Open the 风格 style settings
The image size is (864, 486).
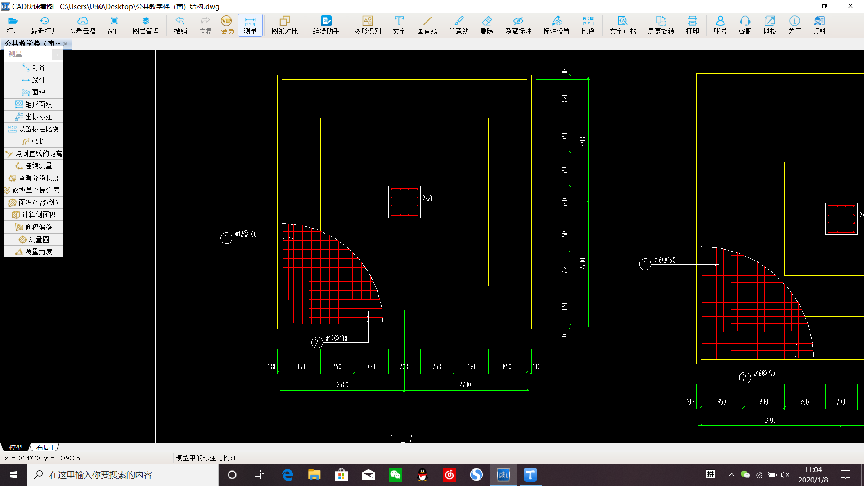coord(770,25)
